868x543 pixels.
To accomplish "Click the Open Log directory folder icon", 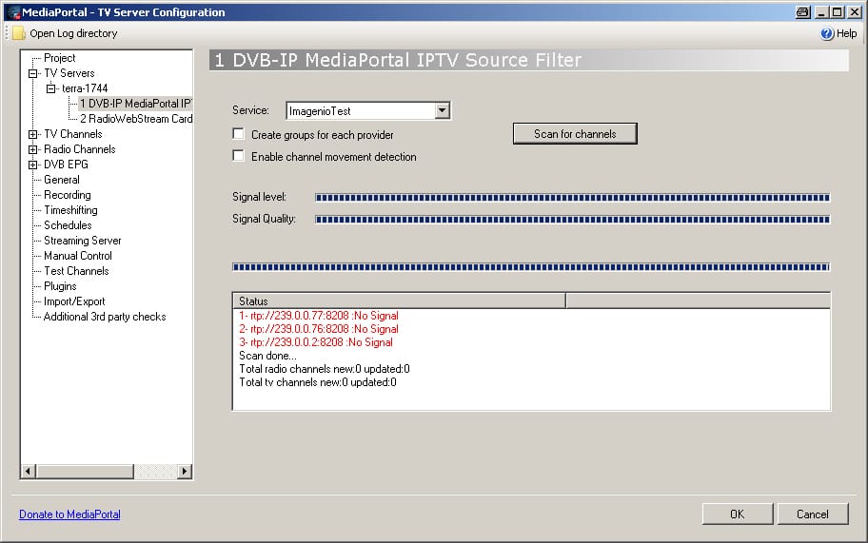I will (x=18, y=33).
